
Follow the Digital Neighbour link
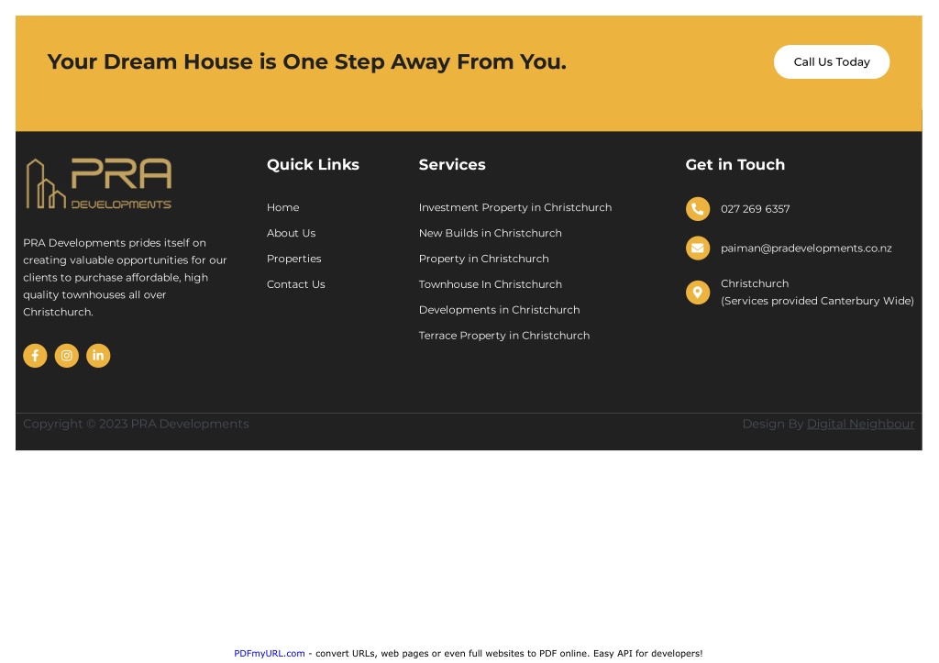click(x=860, y=424)
